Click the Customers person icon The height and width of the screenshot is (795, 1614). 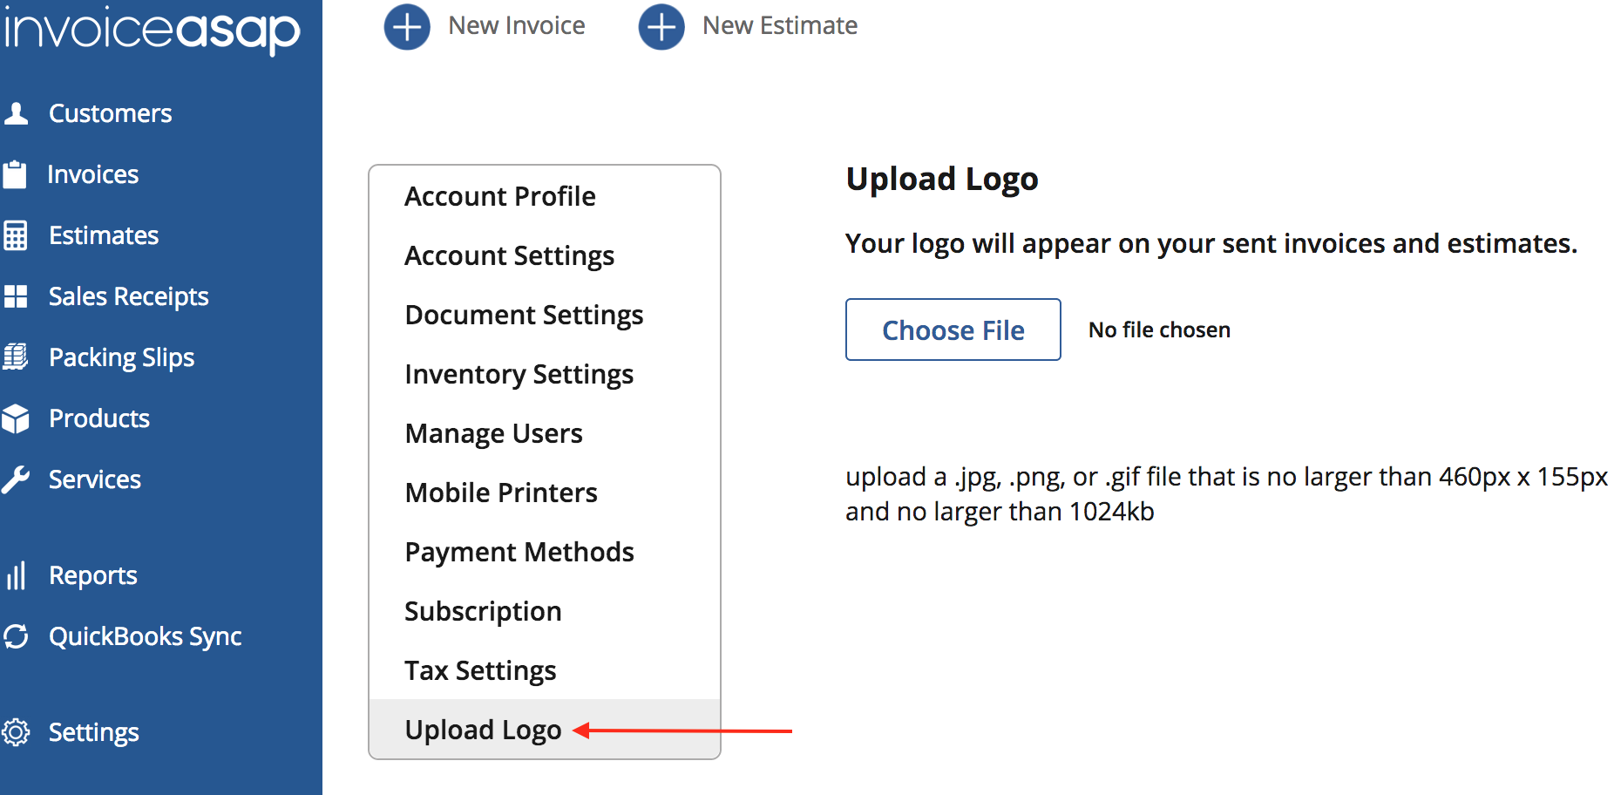[x=16, y=113]
